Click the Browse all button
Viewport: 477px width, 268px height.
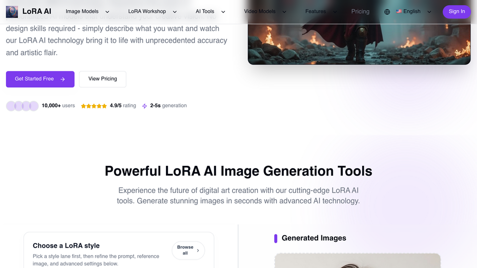click(188, 250)
